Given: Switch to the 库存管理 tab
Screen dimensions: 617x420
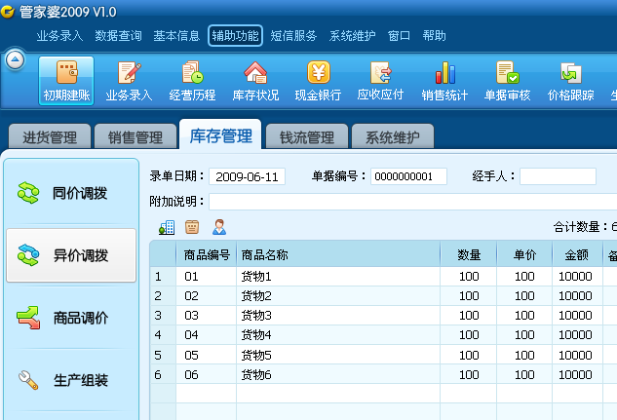Looking at the screenshot, I should tap(220, 135).
